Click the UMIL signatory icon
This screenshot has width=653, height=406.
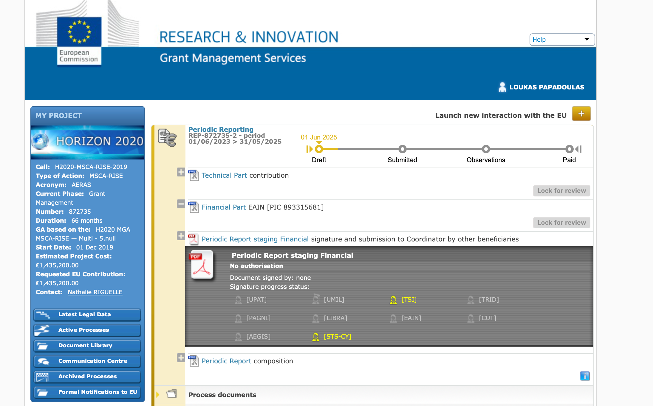316,299
